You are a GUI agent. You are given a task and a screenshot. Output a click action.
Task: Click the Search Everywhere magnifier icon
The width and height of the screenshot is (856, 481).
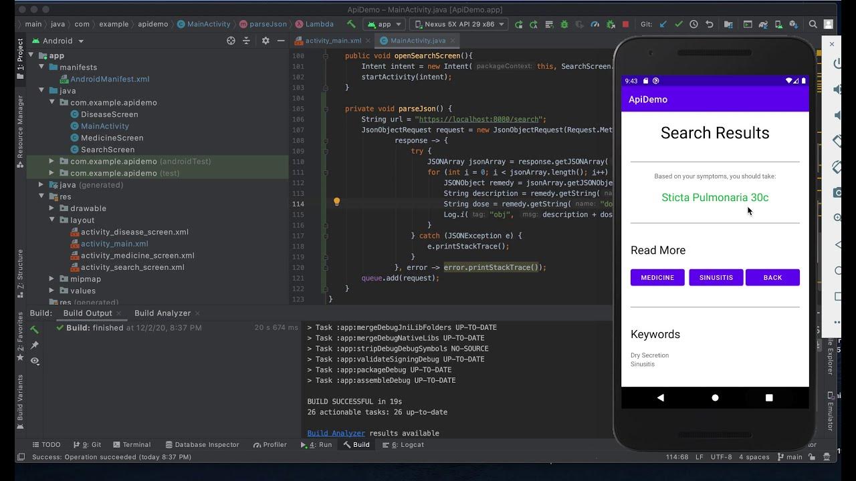pyautogui.click(x=813, y=24)
